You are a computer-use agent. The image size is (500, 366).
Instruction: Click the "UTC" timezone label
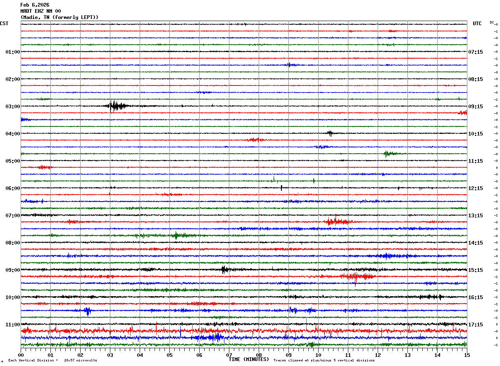pos(477,24)
